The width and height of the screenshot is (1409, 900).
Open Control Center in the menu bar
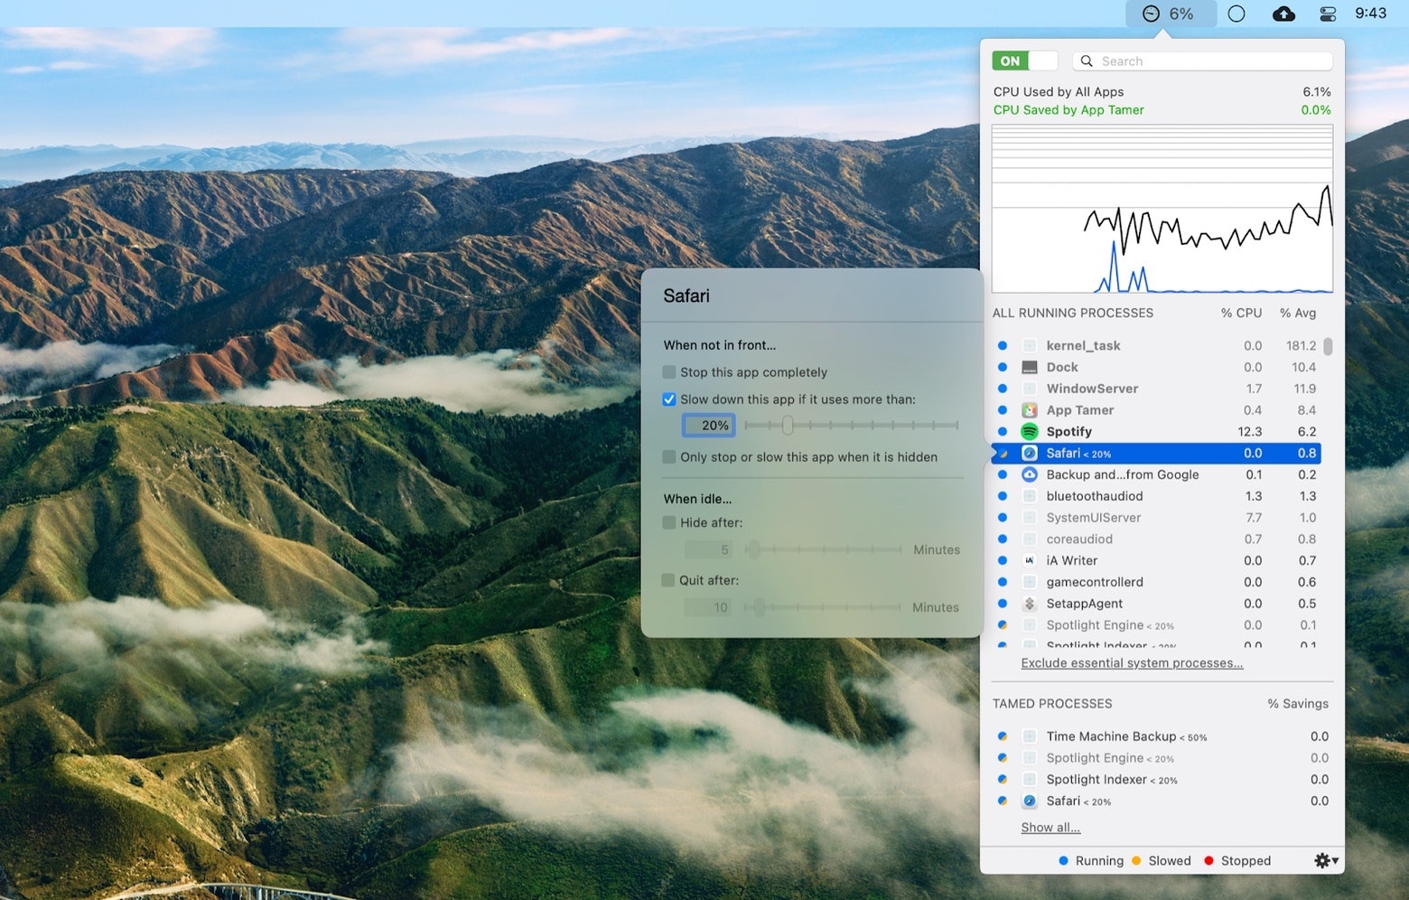(1328, 14)
